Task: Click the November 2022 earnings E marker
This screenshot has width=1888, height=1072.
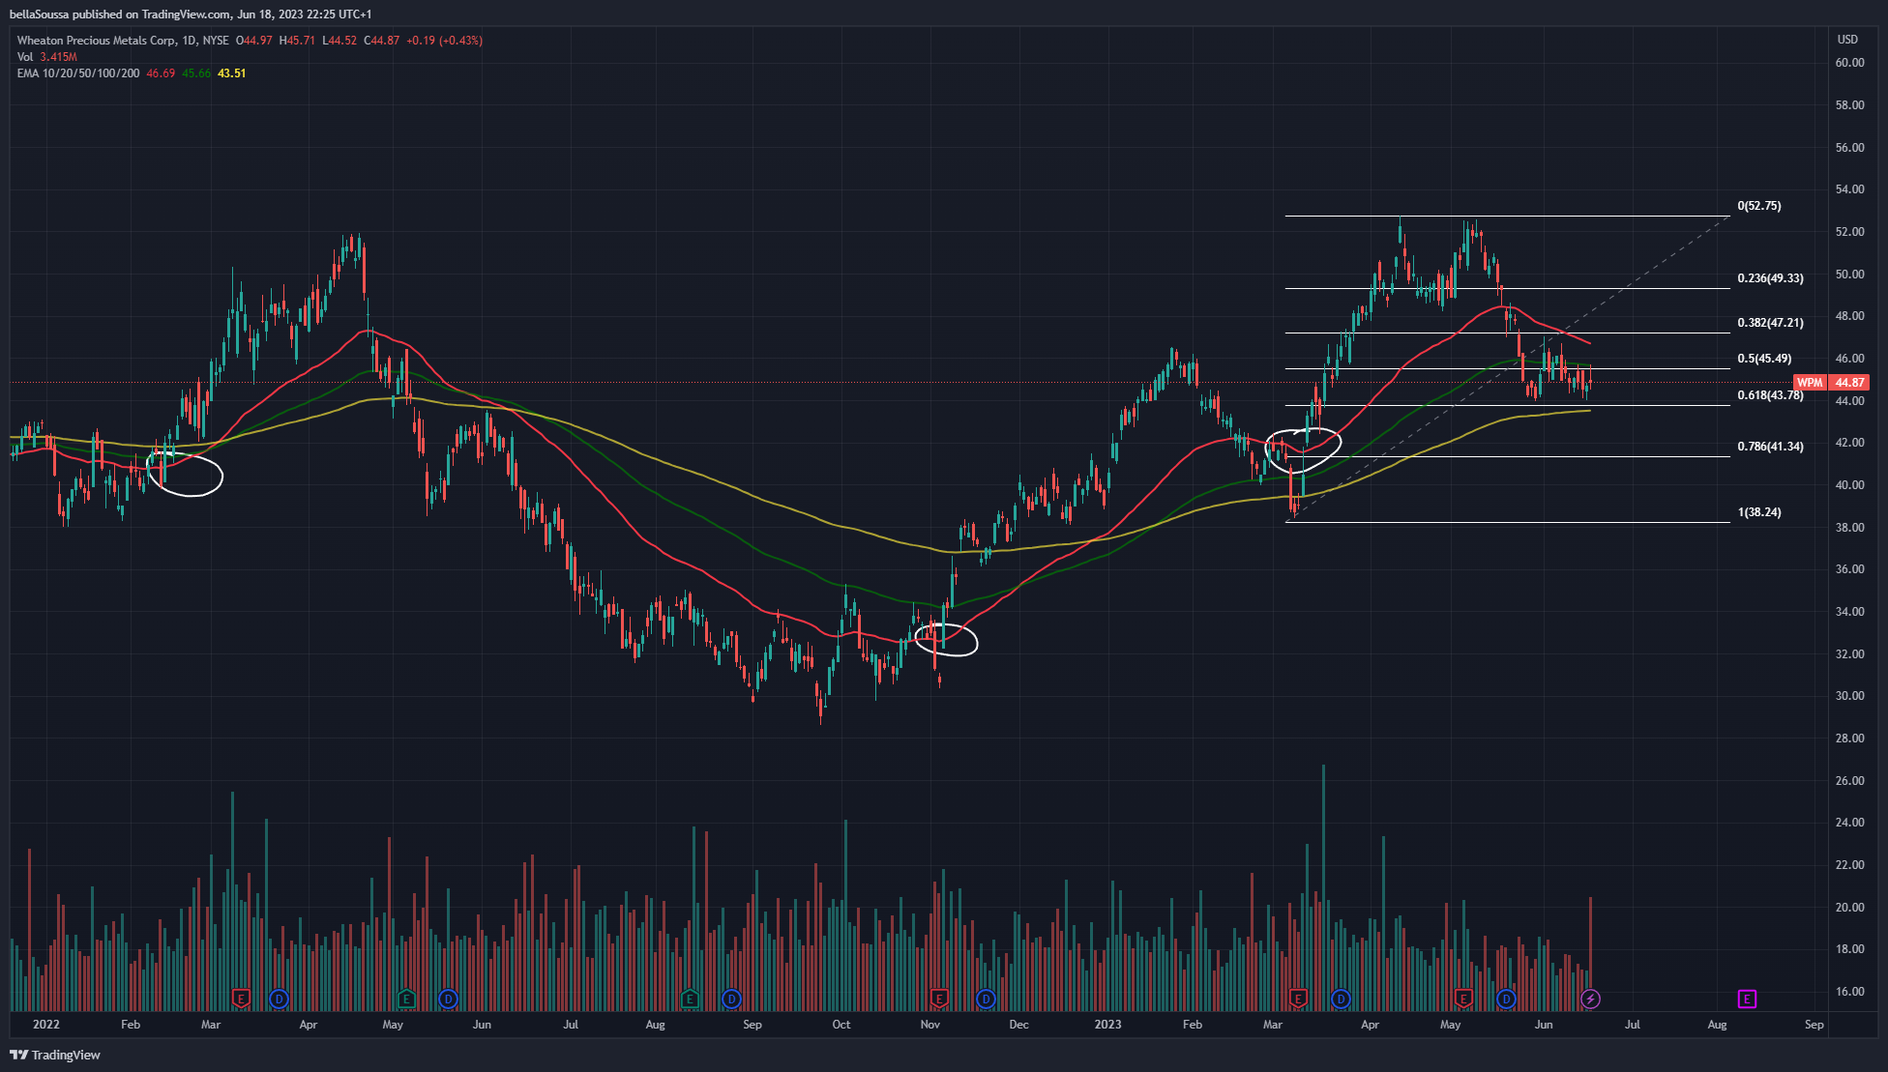Action: tap(938, 999)
